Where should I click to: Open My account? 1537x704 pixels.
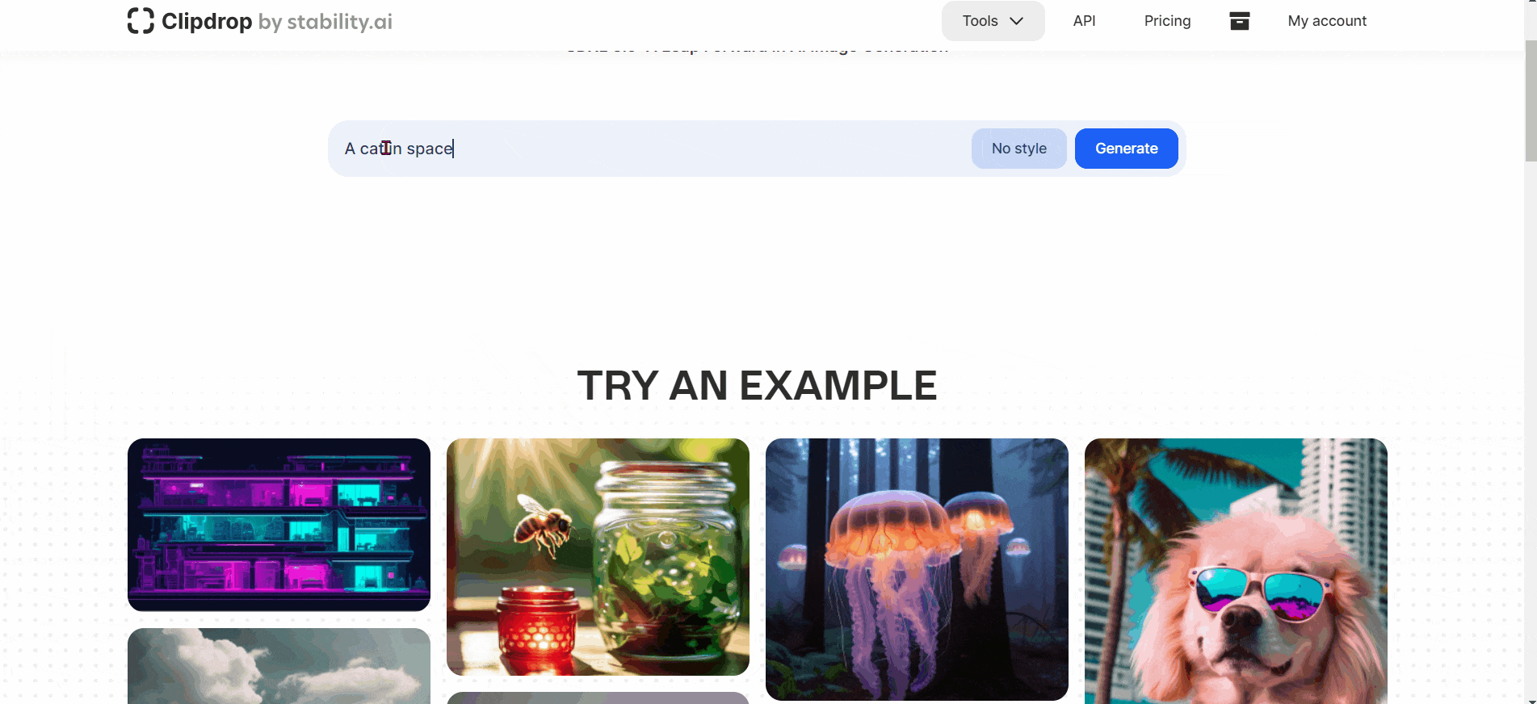(x=1327, y=21)
